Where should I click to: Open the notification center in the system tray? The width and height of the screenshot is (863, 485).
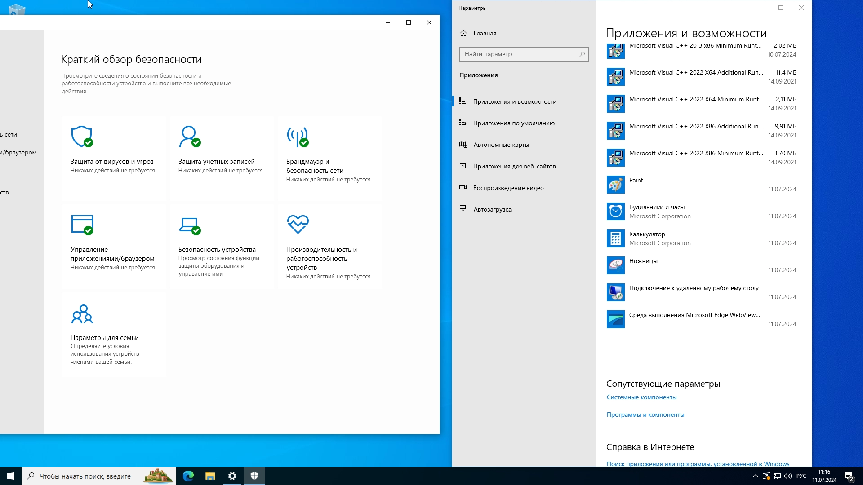848,476
